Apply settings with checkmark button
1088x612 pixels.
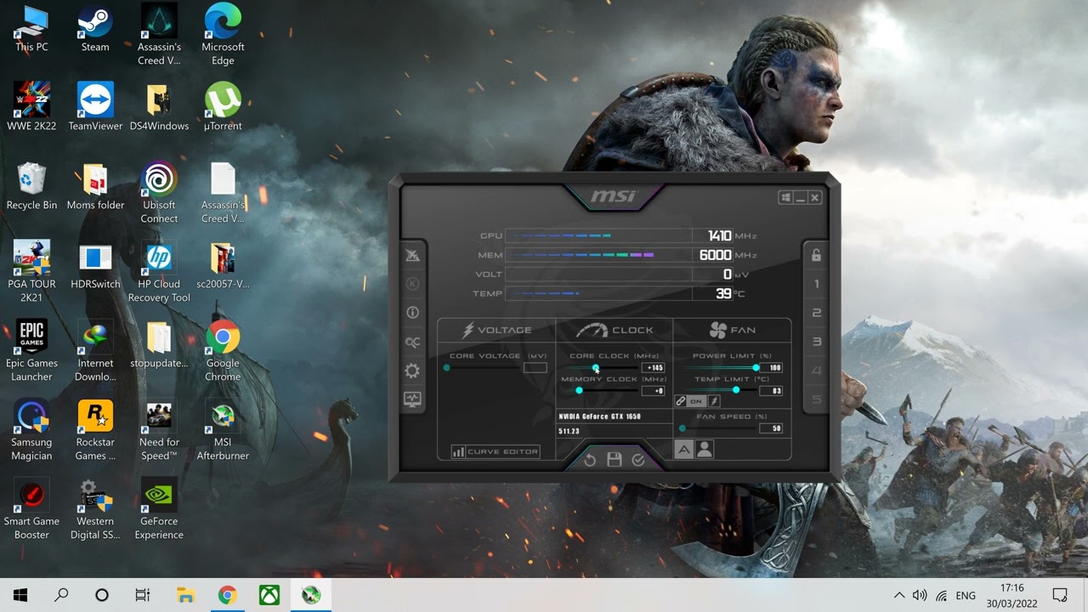tap(638, 460)
